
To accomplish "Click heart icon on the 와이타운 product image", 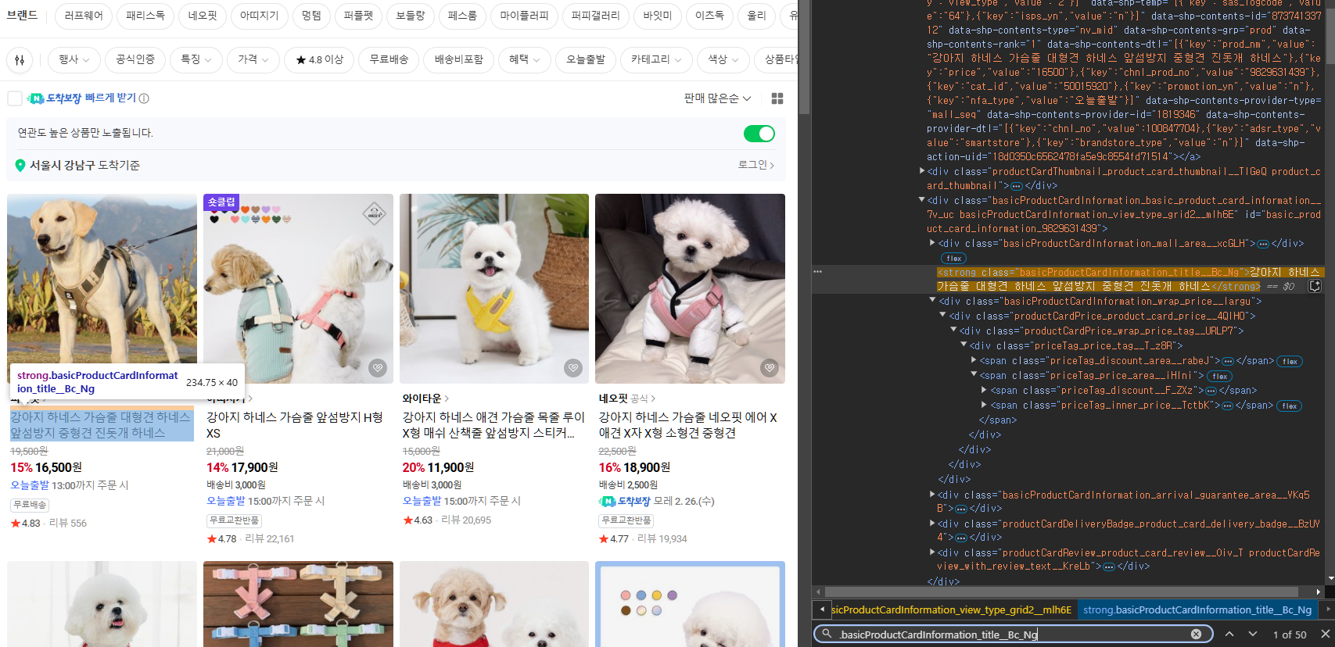I will [573, 367].
